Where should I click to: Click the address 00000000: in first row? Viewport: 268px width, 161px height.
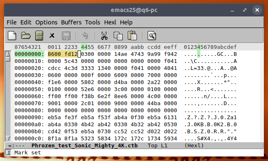tap(29, 54)
